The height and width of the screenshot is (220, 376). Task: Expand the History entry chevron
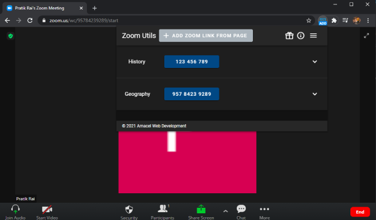(x=315, y=62)
